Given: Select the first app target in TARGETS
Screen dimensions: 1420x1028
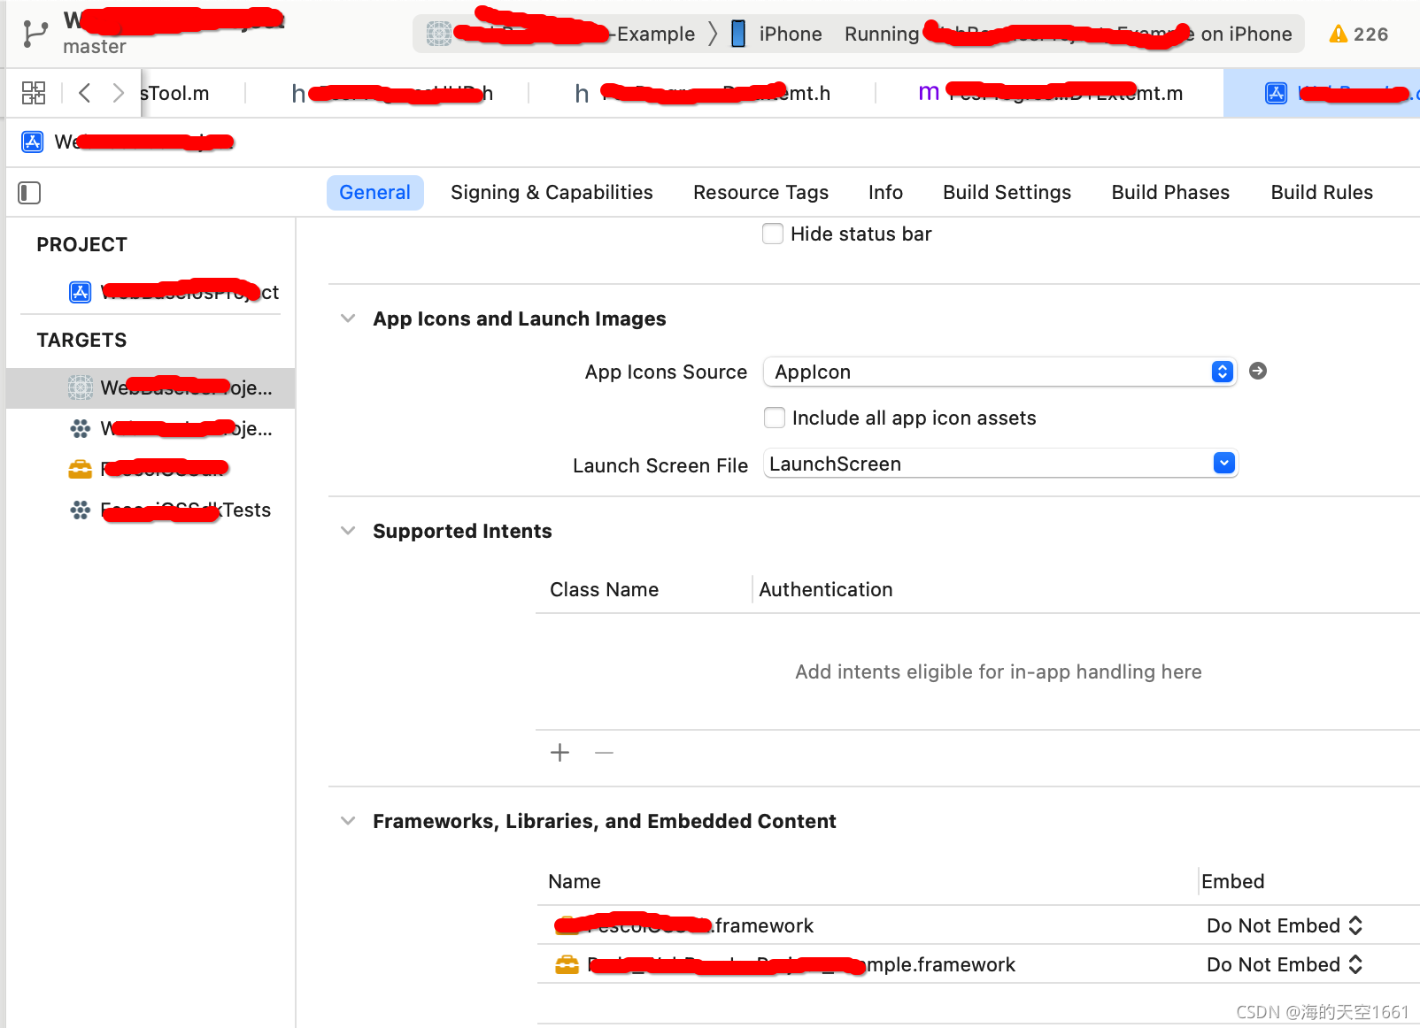Looking at the screenshot, I should tap(150, 387).
